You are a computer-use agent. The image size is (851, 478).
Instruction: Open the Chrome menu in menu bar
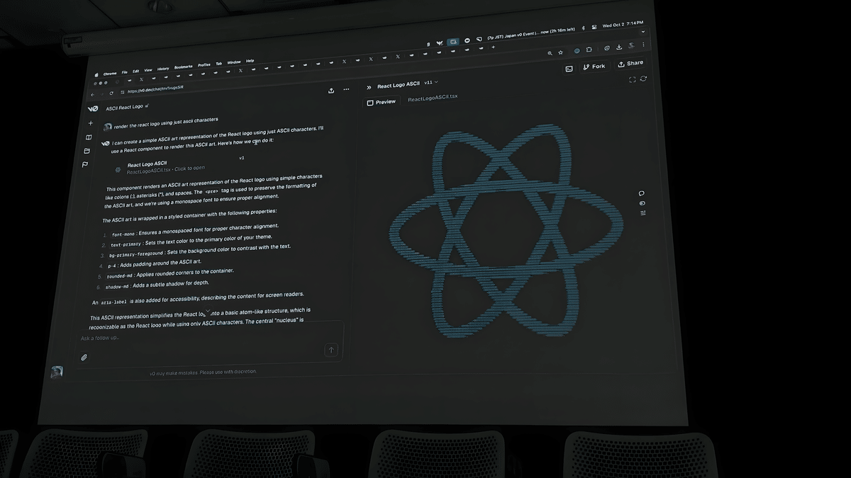click(x=110, y=74)
